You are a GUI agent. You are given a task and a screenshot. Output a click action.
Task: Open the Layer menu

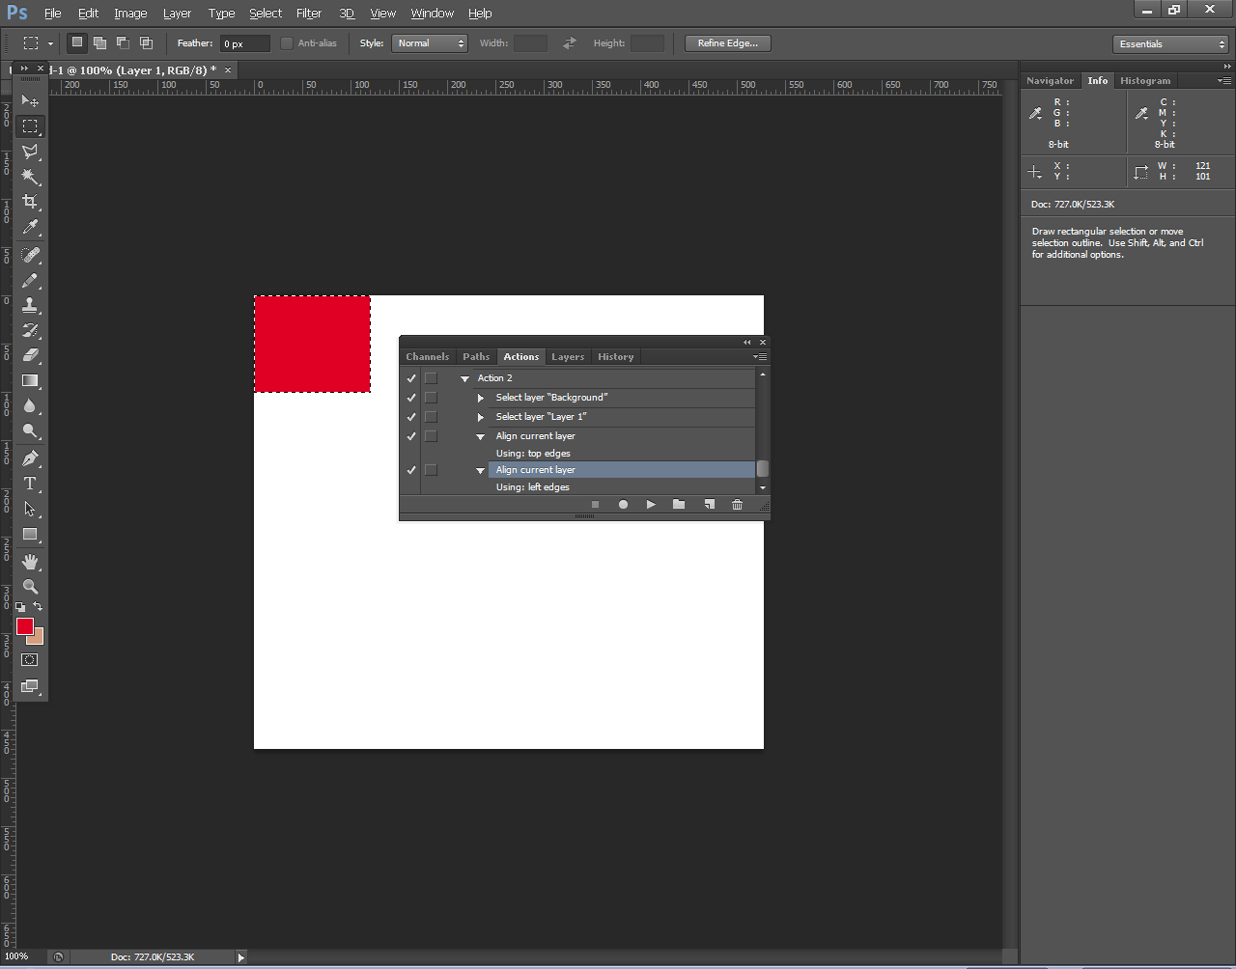(177, 14)
